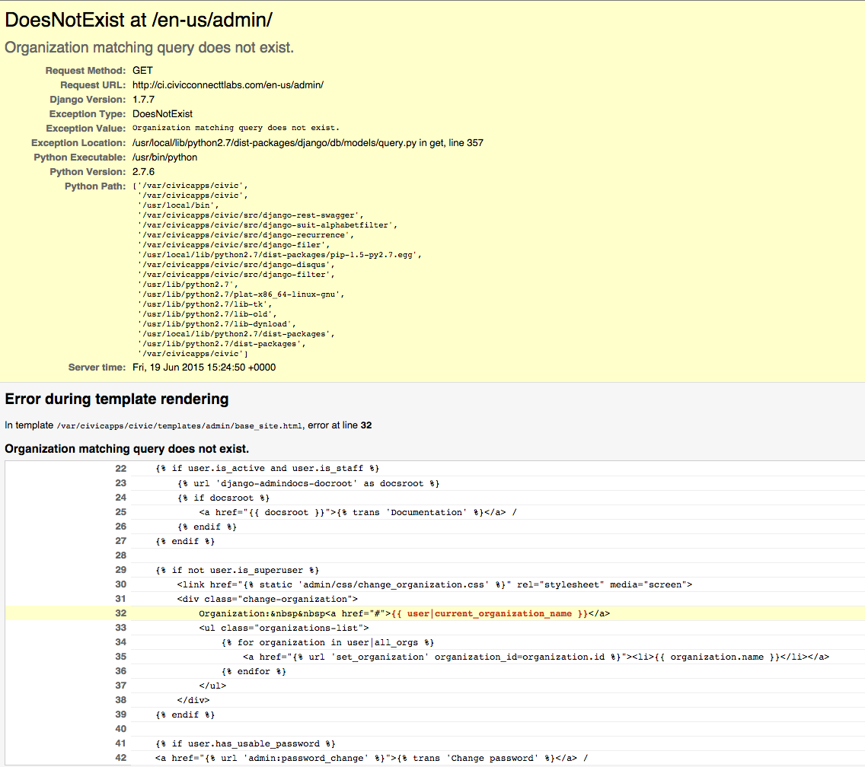
Task: Click the python path entry '/usr/local/bin'
Action: [178, 205]
